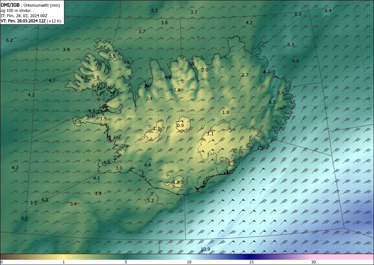Select the 2.7 value label
374x265 pixels.
[x=245, y=75]
